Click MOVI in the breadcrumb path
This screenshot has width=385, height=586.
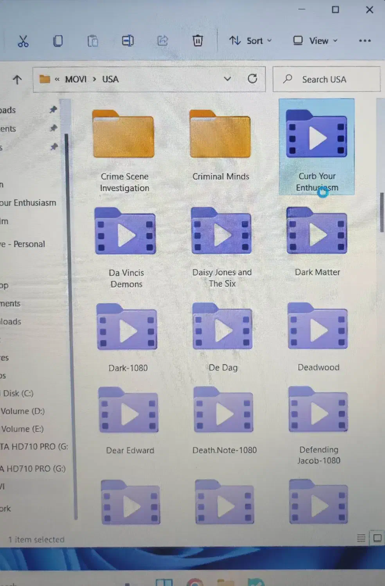click(76, 79)
